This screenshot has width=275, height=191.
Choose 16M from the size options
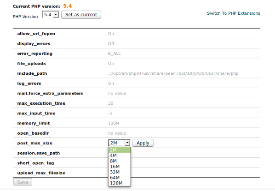[120, 167]
